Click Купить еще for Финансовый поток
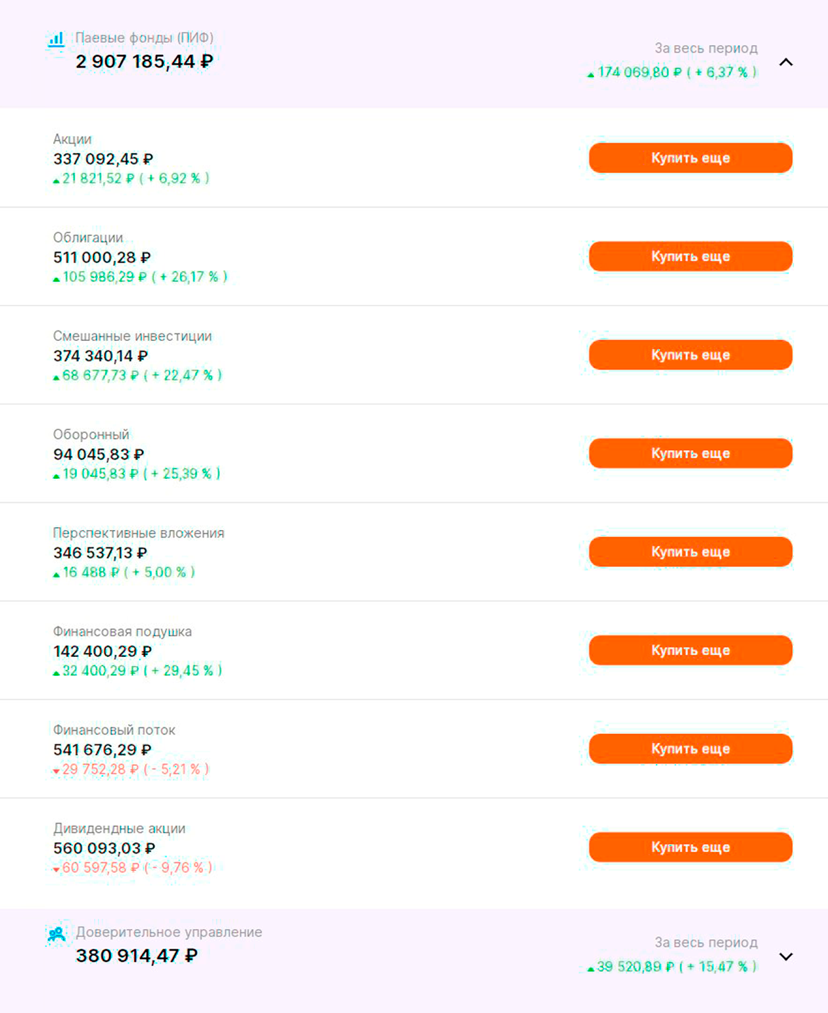This screenshot has width=828, height=1013. point(691,749)
